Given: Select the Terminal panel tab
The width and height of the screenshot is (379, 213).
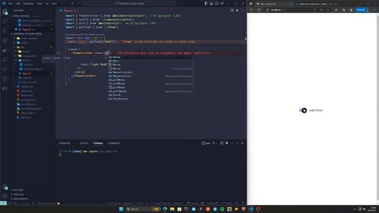Looking at the screenshot, I should point(98,143).
